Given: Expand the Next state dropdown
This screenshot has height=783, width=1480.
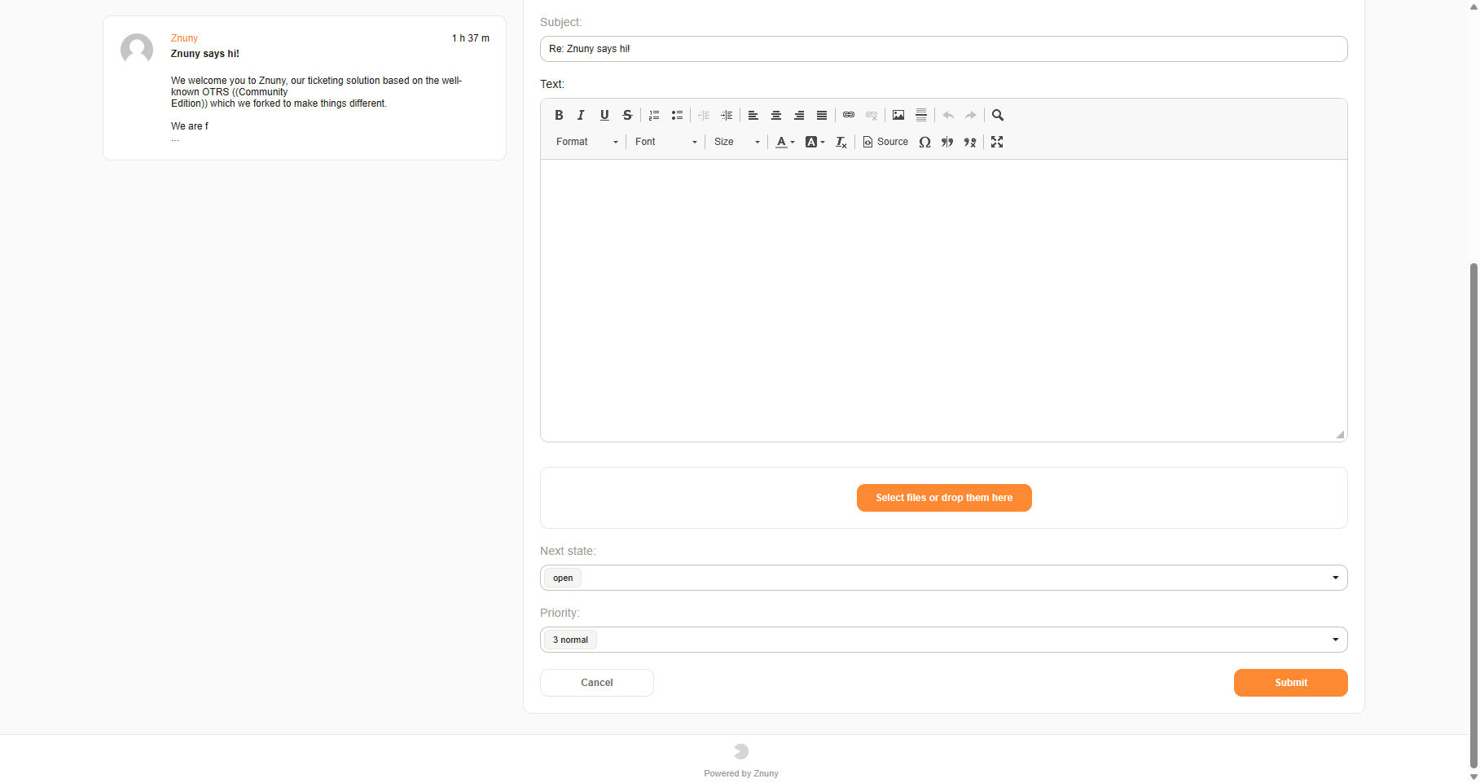Looking at the screenshot, I should (943, 578).
